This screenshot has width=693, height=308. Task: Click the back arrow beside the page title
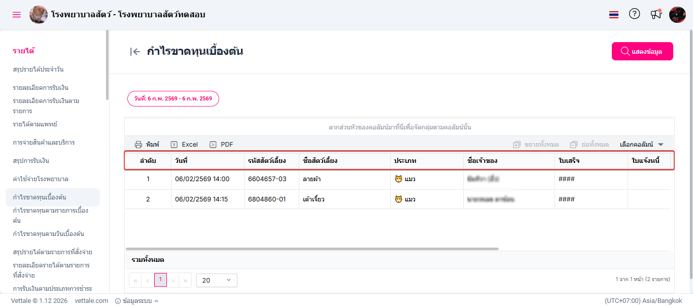click(x=135, y=51)
